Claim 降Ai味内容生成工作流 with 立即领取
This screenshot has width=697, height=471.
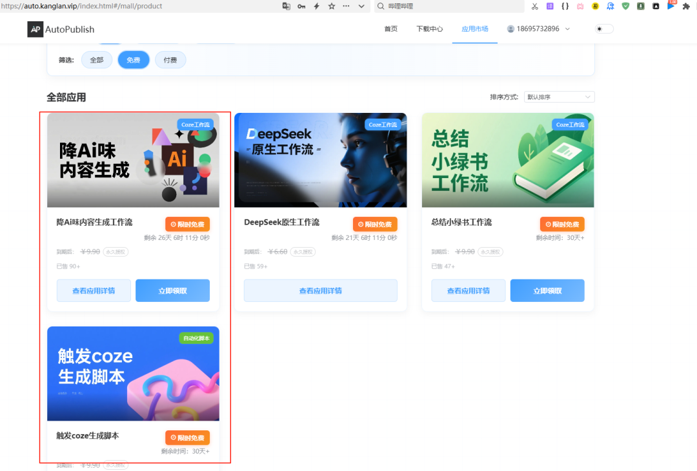172,290
